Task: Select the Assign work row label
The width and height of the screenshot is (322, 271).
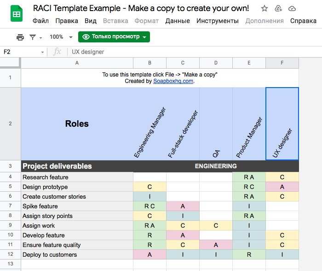Action: 77,225
